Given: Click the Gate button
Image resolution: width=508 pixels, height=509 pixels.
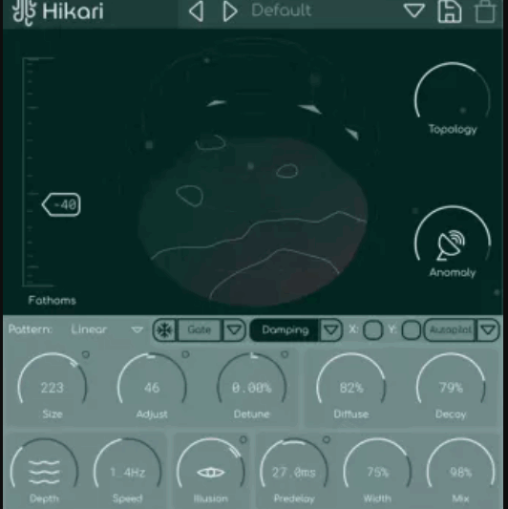Looking at the screenshot, I should (x=200, y=330).
